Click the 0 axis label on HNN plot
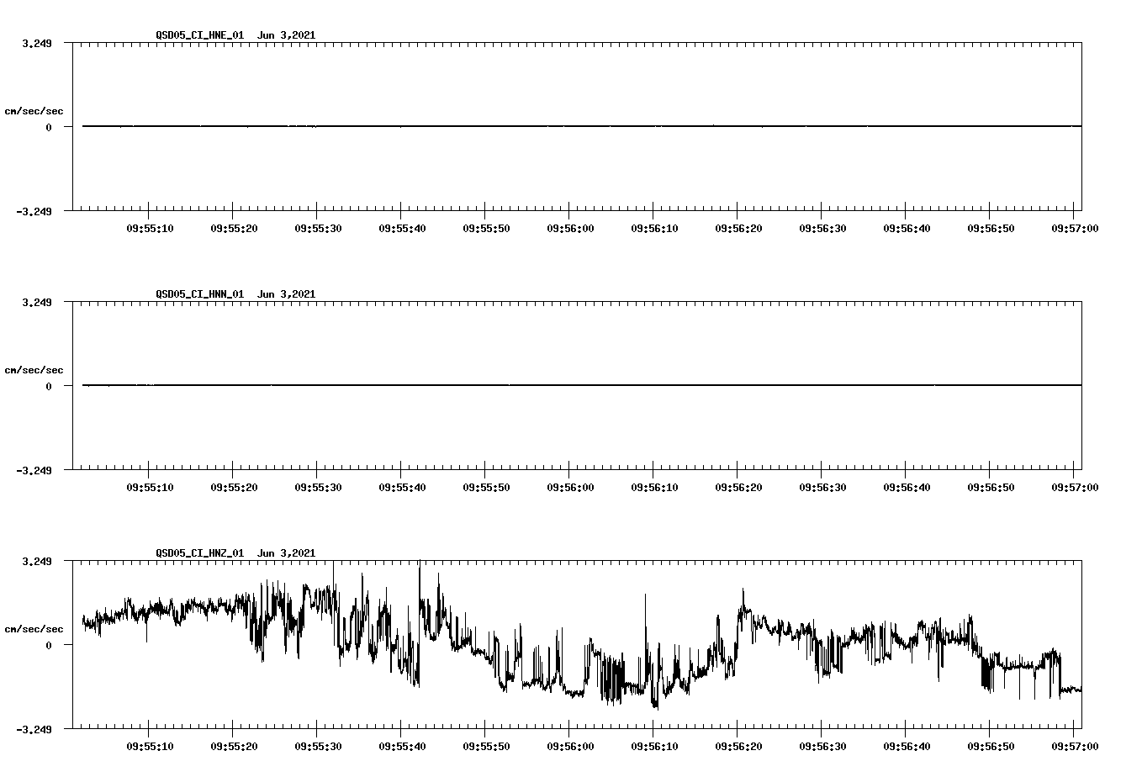The width and height of the screenshot is (1142, 777). (x=49, y=386)
